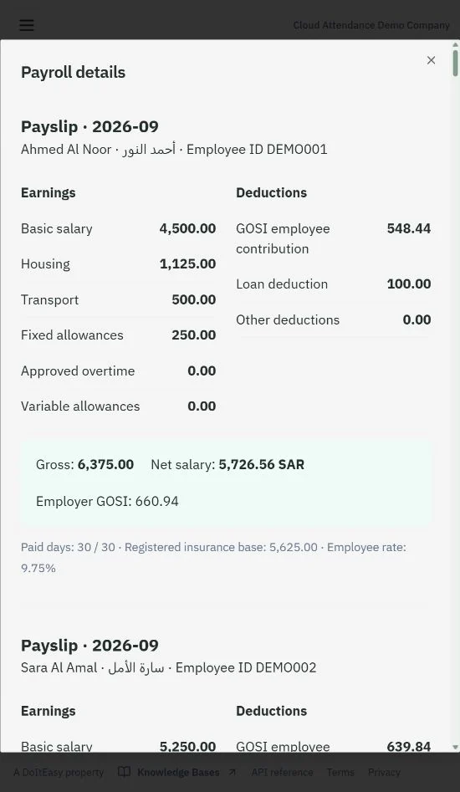Click Sara's GOSI value 639.84
460x792 pixels.
(x=409, y=746)
